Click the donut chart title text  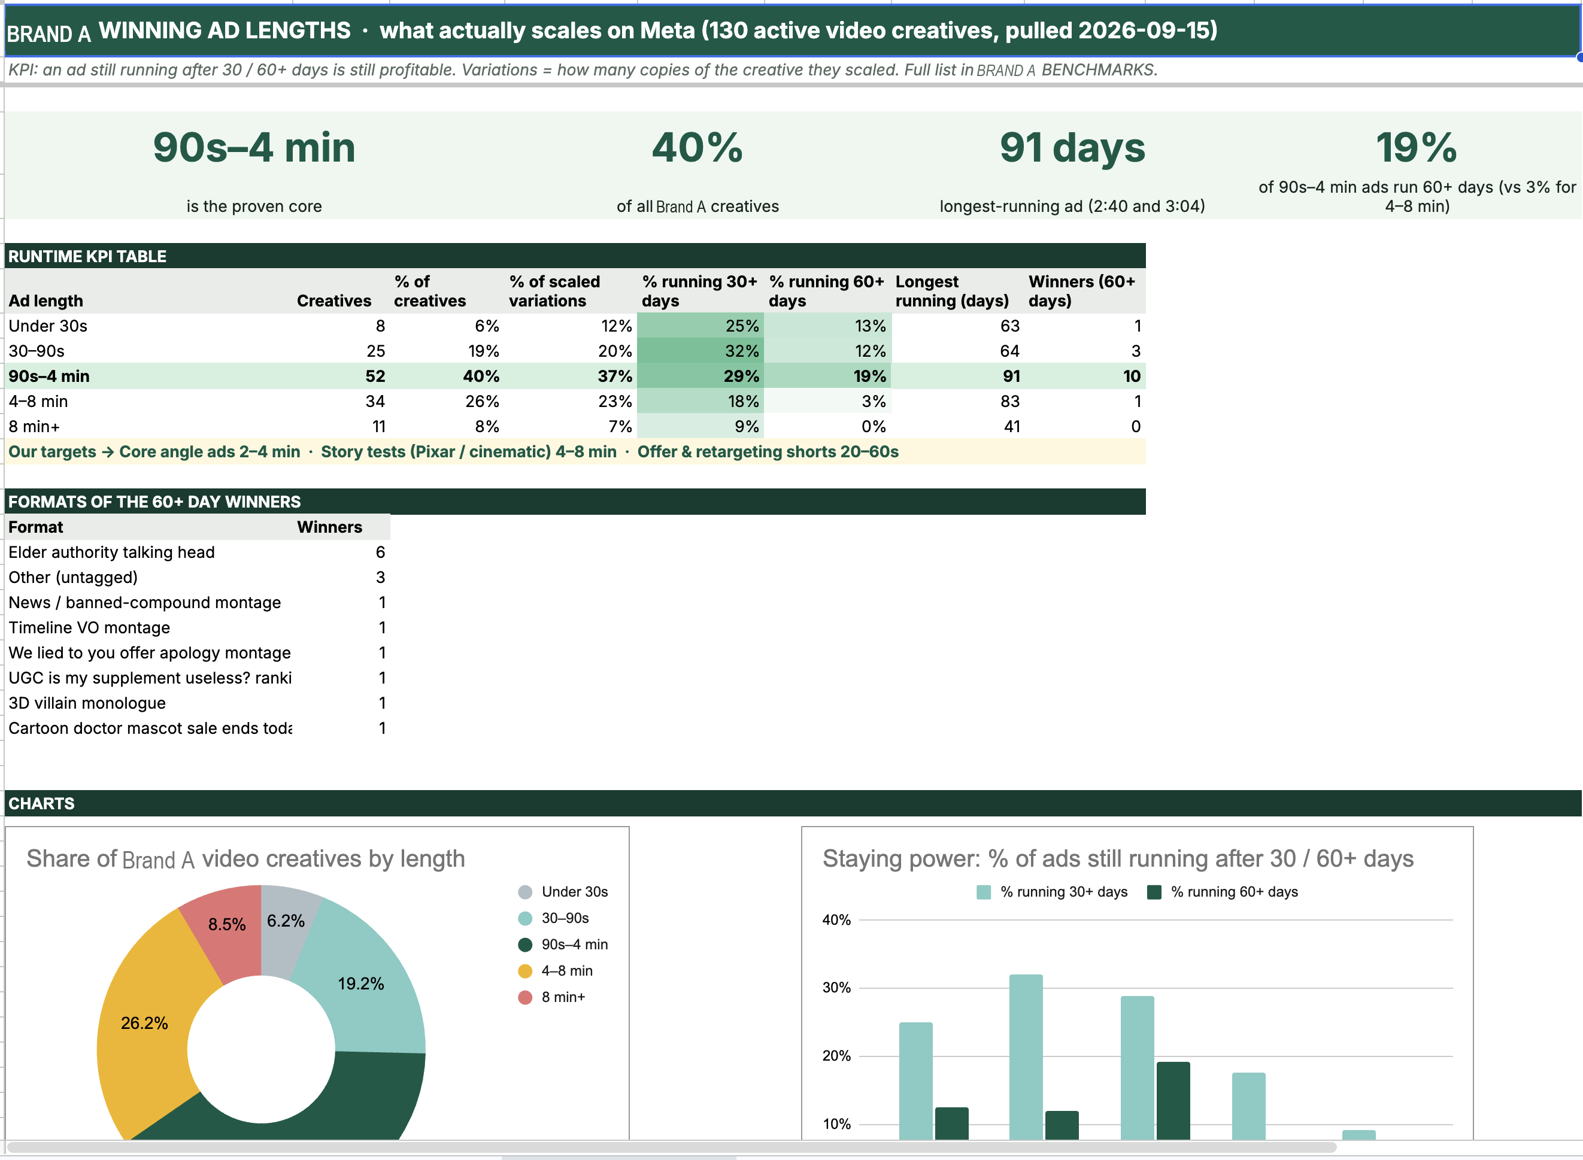point(246,859)
